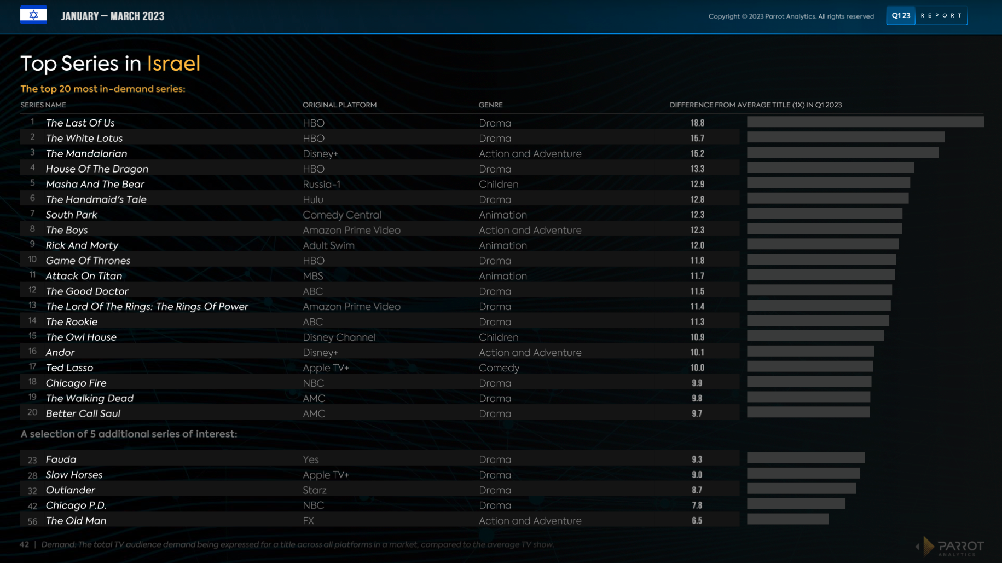The height and width of the screenshot is (563, 1002).
Task: Click Animation genre for South Park
Action: tap(503, 215)
